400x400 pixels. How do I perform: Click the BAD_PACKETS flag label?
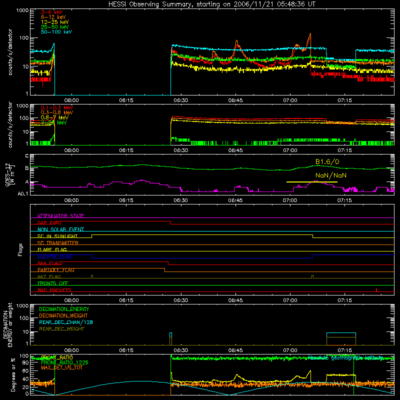(54, 290)
